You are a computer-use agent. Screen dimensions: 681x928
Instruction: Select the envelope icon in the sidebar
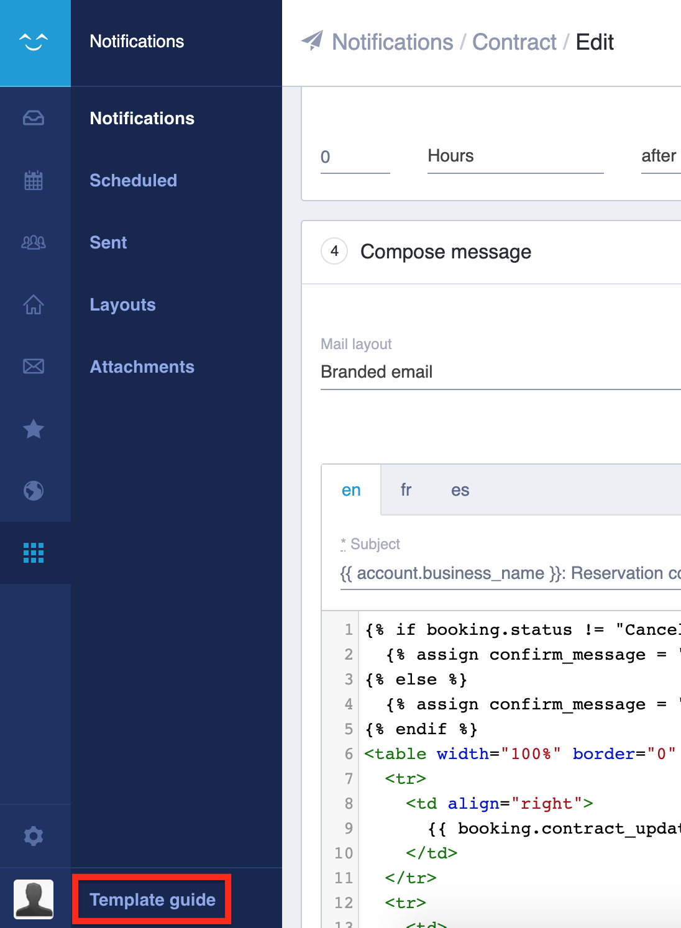click(x=34, y=366)
